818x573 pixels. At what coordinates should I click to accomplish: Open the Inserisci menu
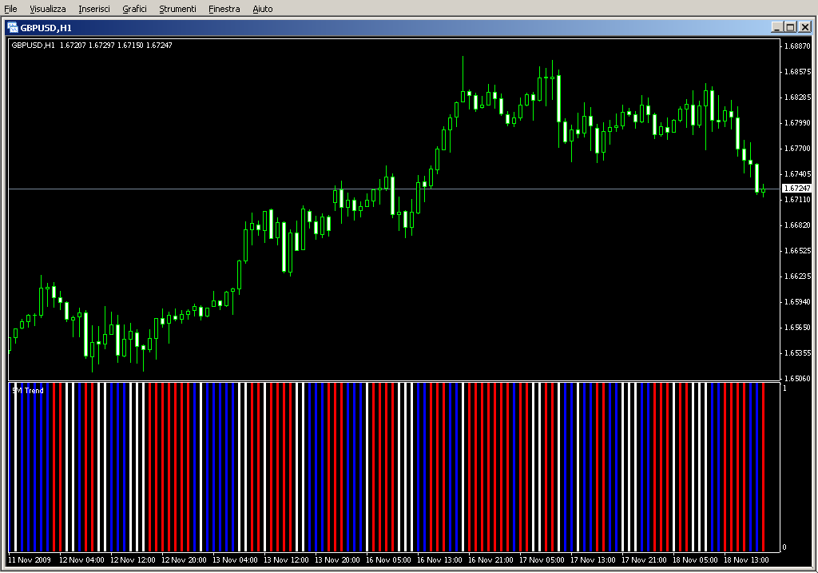pyautogui.click(x=95, y=9)
